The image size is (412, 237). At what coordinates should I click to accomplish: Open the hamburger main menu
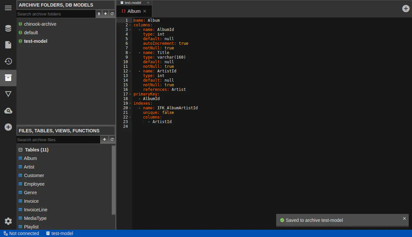coord(8,8)
